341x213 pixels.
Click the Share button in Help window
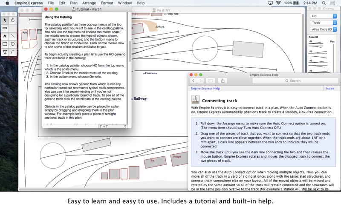point(223,81)
